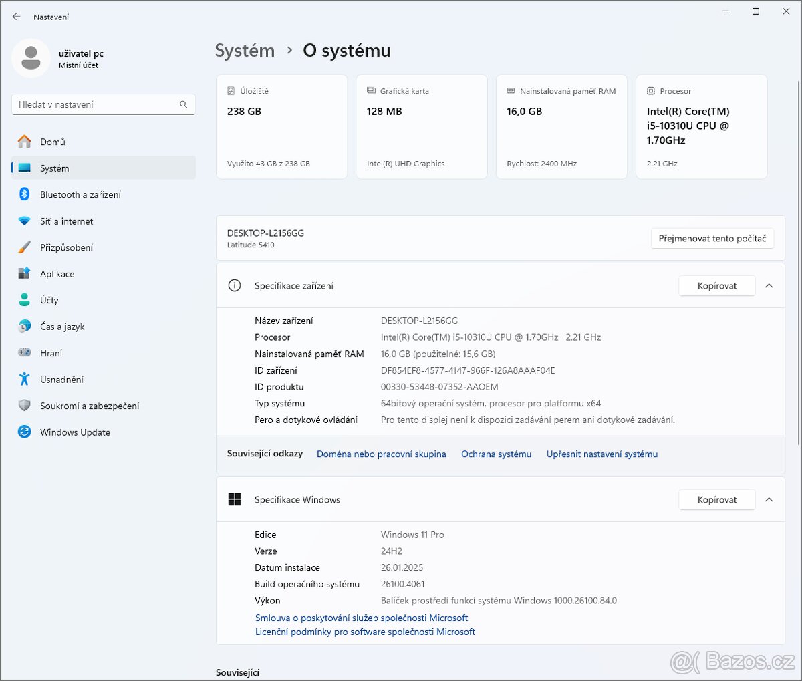The height and width of the screenshot is (681, 802).
Task: Click the info icon beside Specifikace zařízení
Action: pos(234,285)
